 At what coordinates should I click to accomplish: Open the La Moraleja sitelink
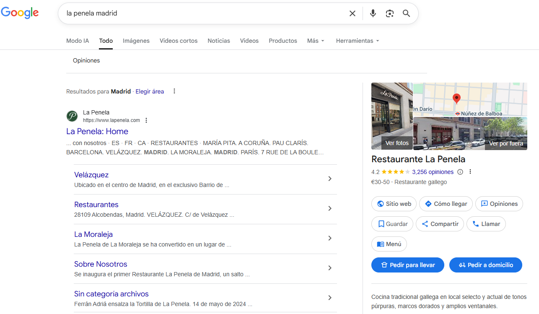93,234
